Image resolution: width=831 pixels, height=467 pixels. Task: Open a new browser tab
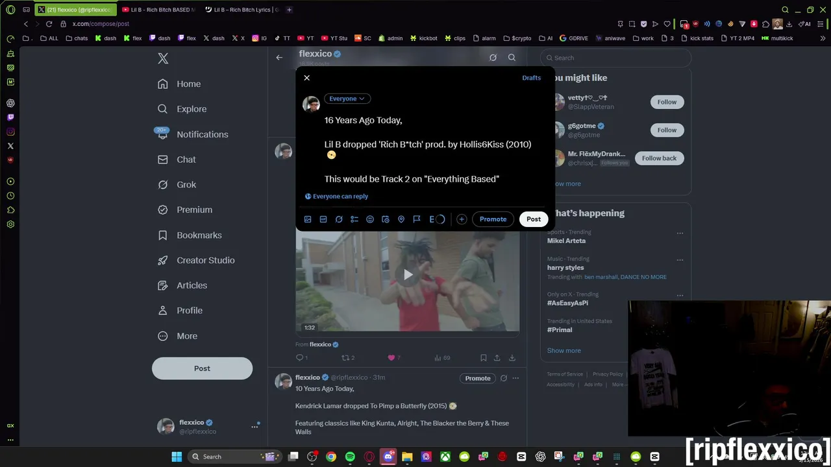(x=290, y=10)
